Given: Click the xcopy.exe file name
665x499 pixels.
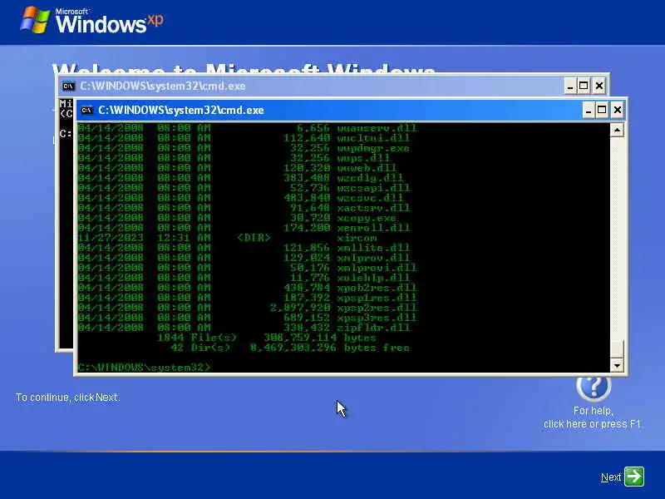Looking at the screenshot, I should tap(367, 218).
